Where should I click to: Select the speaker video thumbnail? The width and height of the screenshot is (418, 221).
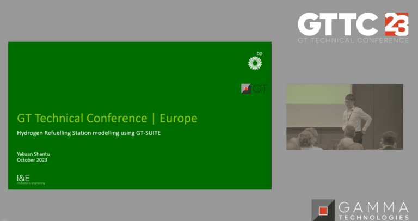click(x=345, y=117)
